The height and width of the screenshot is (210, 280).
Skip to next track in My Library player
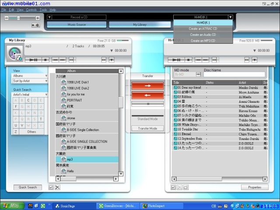[63, 60]
